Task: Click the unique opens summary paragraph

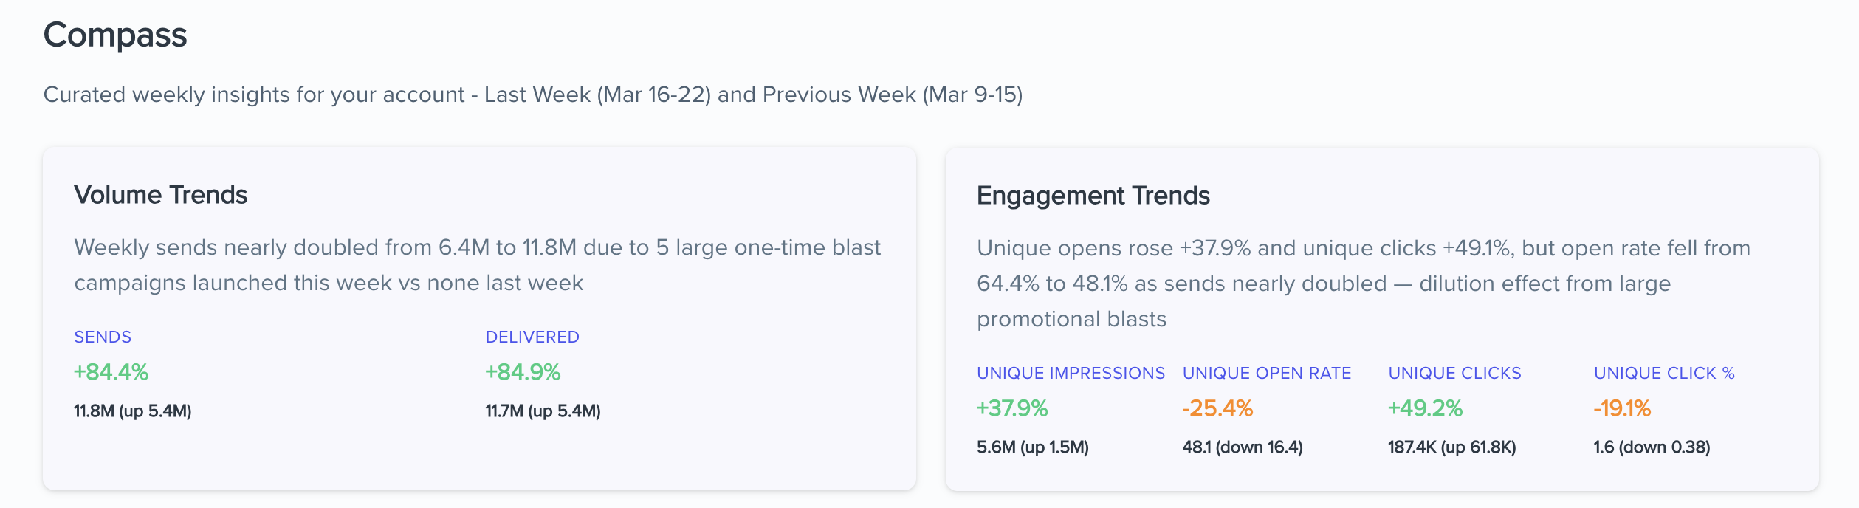Action: (1363, 284)
